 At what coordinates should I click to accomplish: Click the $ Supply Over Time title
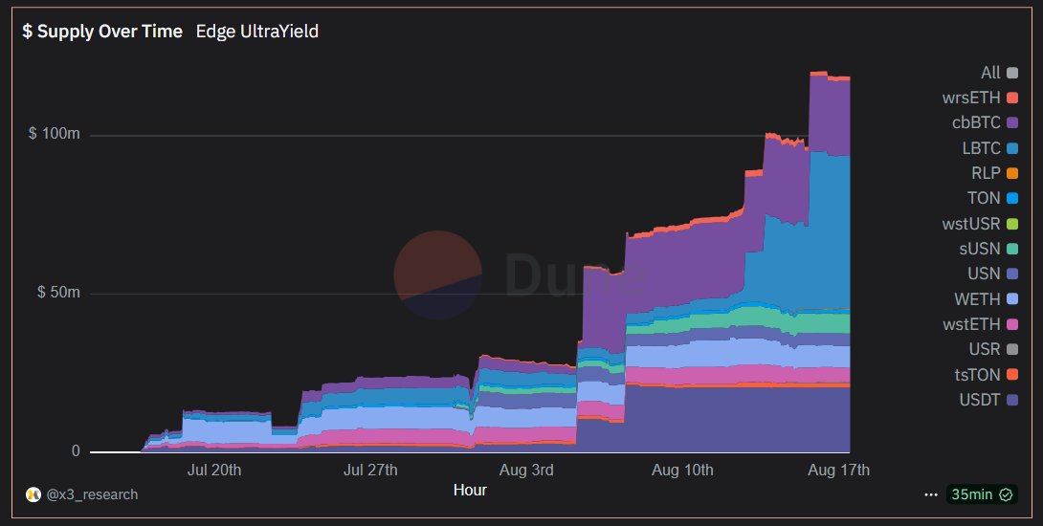pyautogui.click(x=102, y=32)
